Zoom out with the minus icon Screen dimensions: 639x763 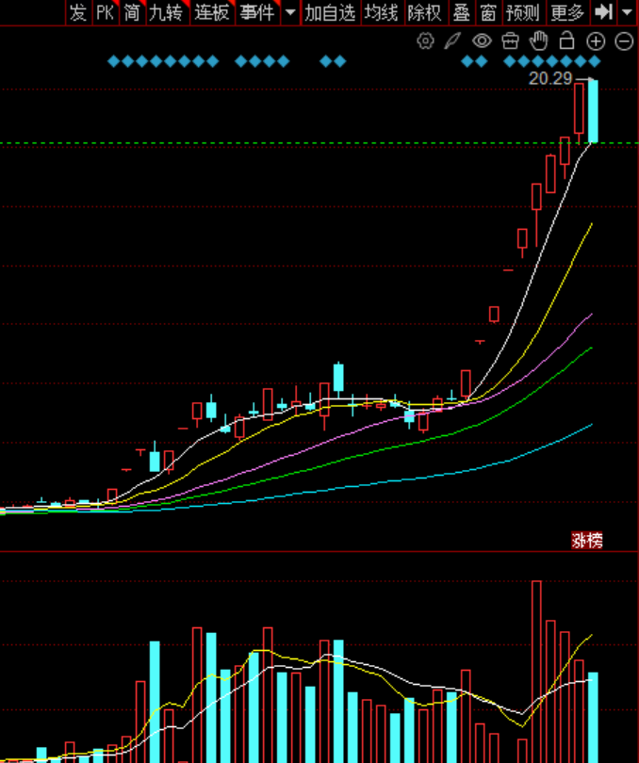pyautogui.click(x=623, y=41)
